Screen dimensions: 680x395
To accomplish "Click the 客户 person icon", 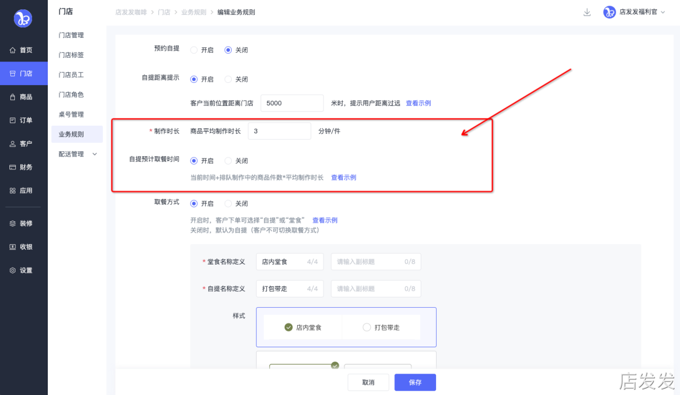I will click(x=13, y=144).
